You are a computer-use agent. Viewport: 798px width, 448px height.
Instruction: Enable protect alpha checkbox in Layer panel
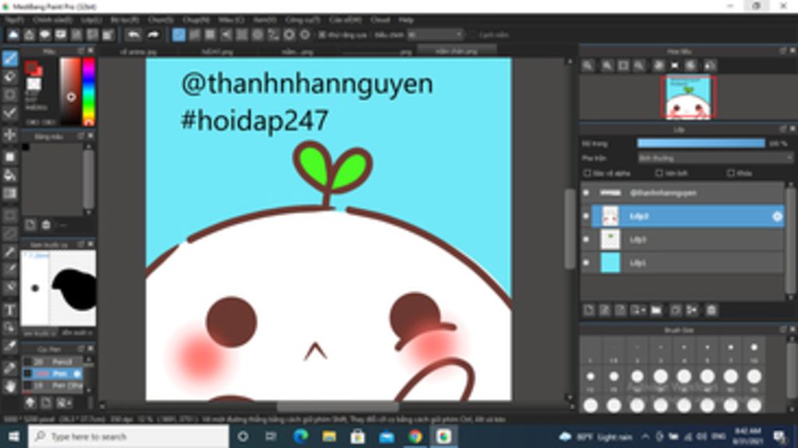[x=588, y=173]
